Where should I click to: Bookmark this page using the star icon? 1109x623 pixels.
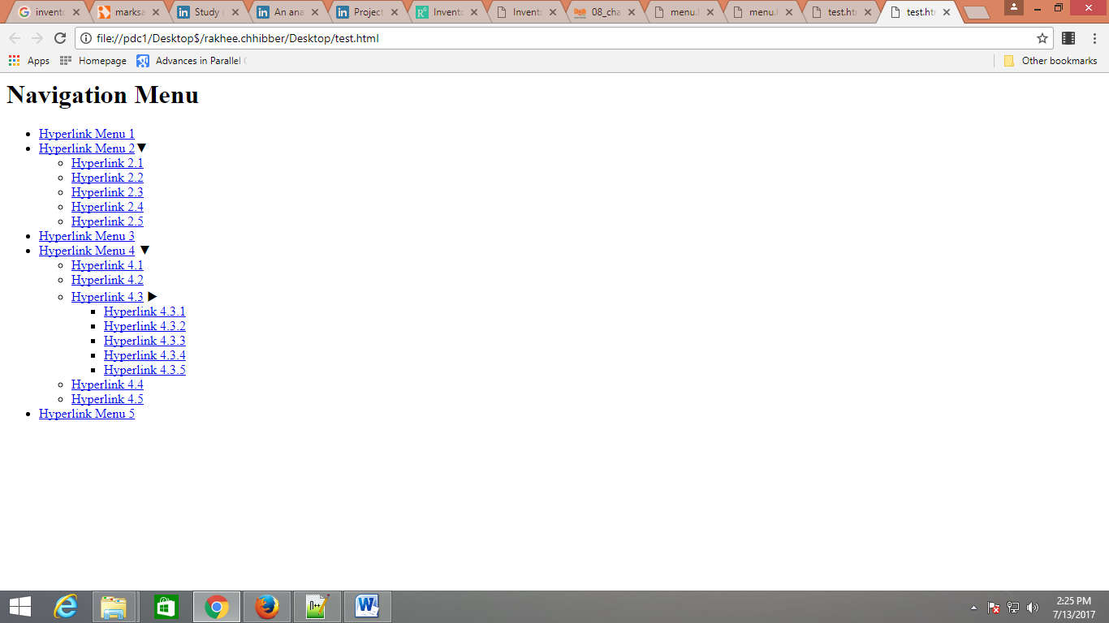pyautogui.click(x=1043, y=37)
